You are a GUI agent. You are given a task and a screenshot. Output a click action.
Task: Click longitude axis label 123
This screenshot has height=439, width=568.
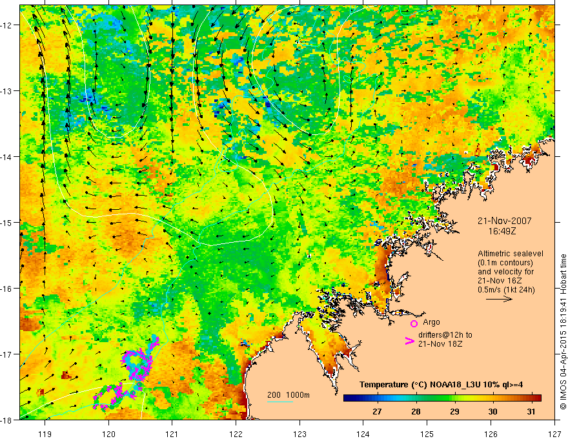pyautogui.click(x=299, y=434)
